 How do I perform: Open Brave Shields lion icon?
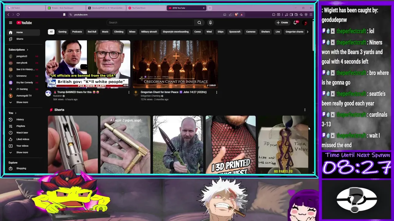(236, 15)
